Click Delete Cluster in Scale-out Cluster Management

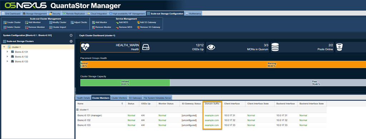(12, 27)
